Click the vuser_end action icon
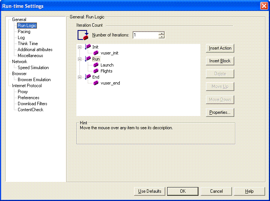 [x=96, y=83]
